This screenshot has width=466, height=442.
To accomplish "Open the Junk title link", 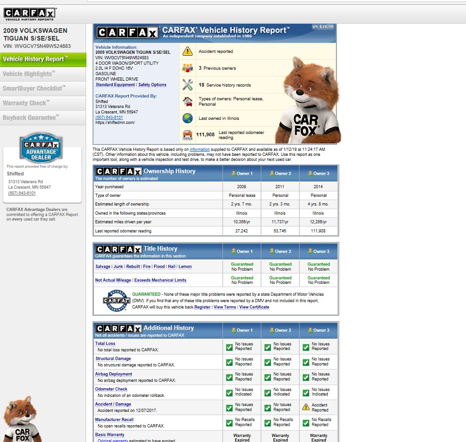I will (118, 267).
